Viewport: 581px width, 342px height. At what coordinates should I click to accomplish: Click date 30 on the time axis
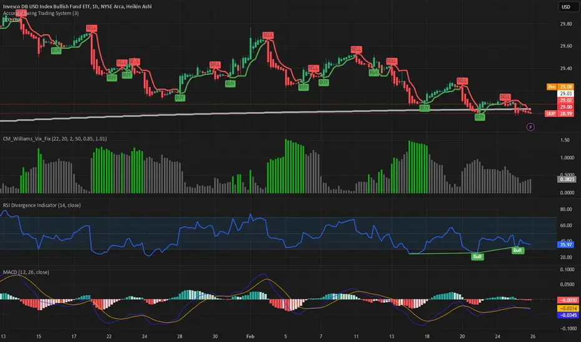(x=215, y=336)
